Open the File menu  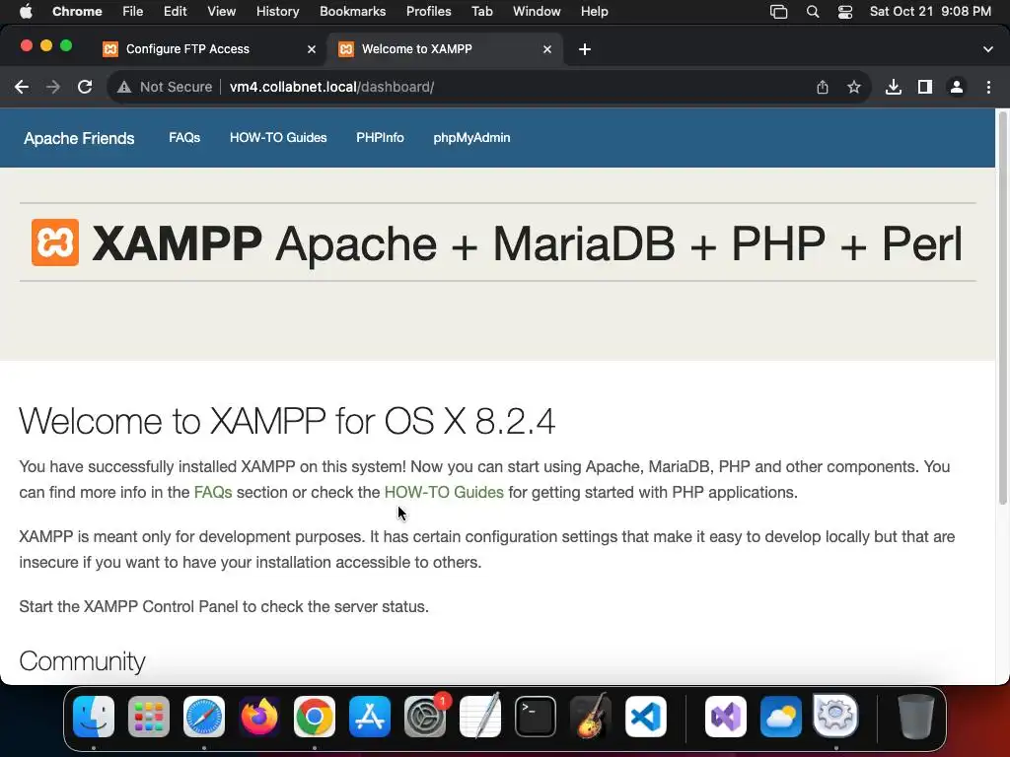pyautogui.click(x=133, y=12)
